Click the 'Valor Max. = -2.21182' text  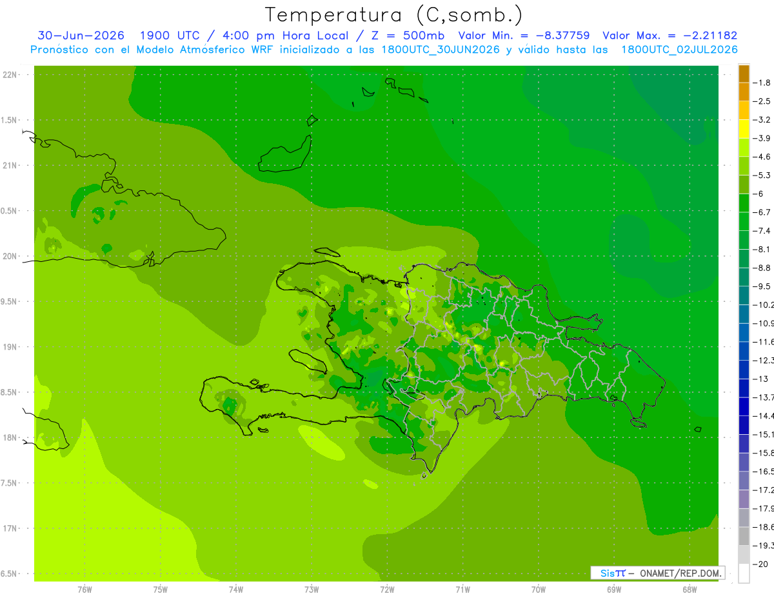[x=670, y=35]
